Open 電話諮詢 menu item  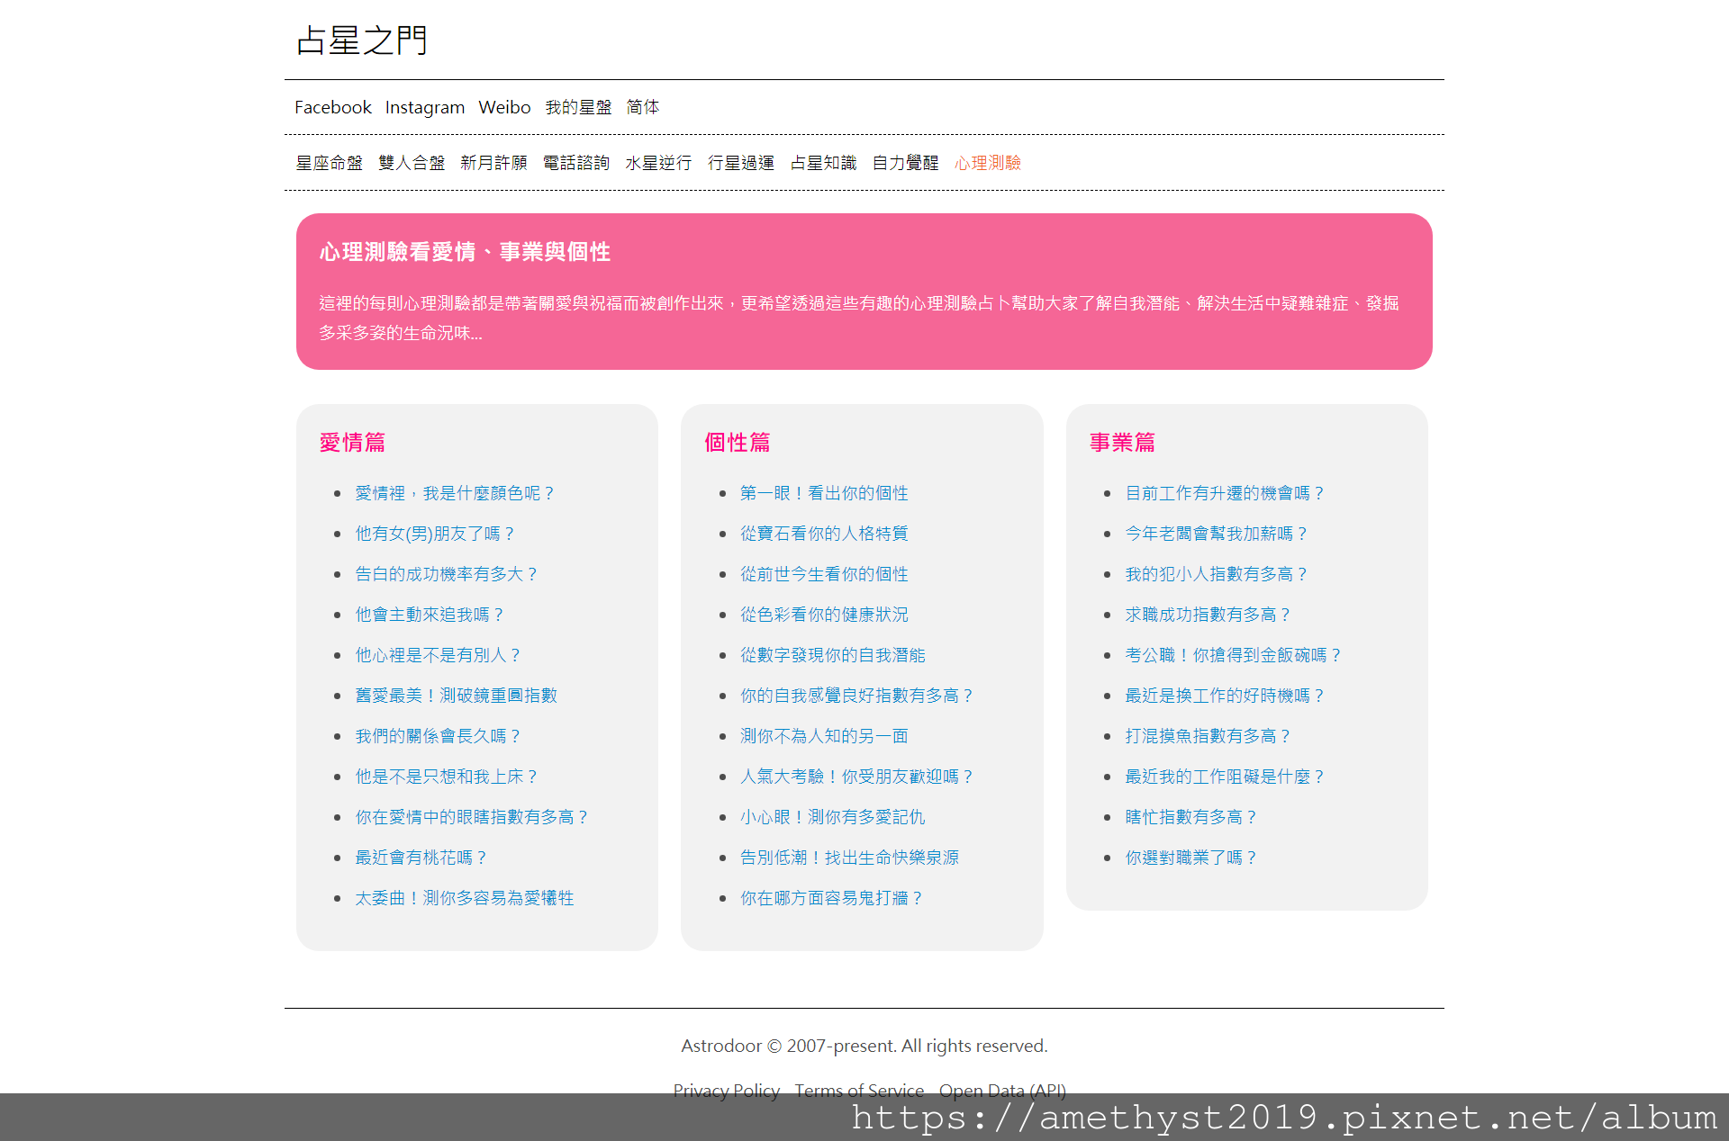coord(576,163)
